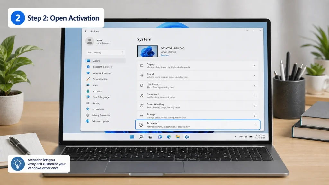Image resolution: width=329 pixels, height=185 pixels.
Task: Click the Power & battery icon
Action: click(x=141, y=106)
